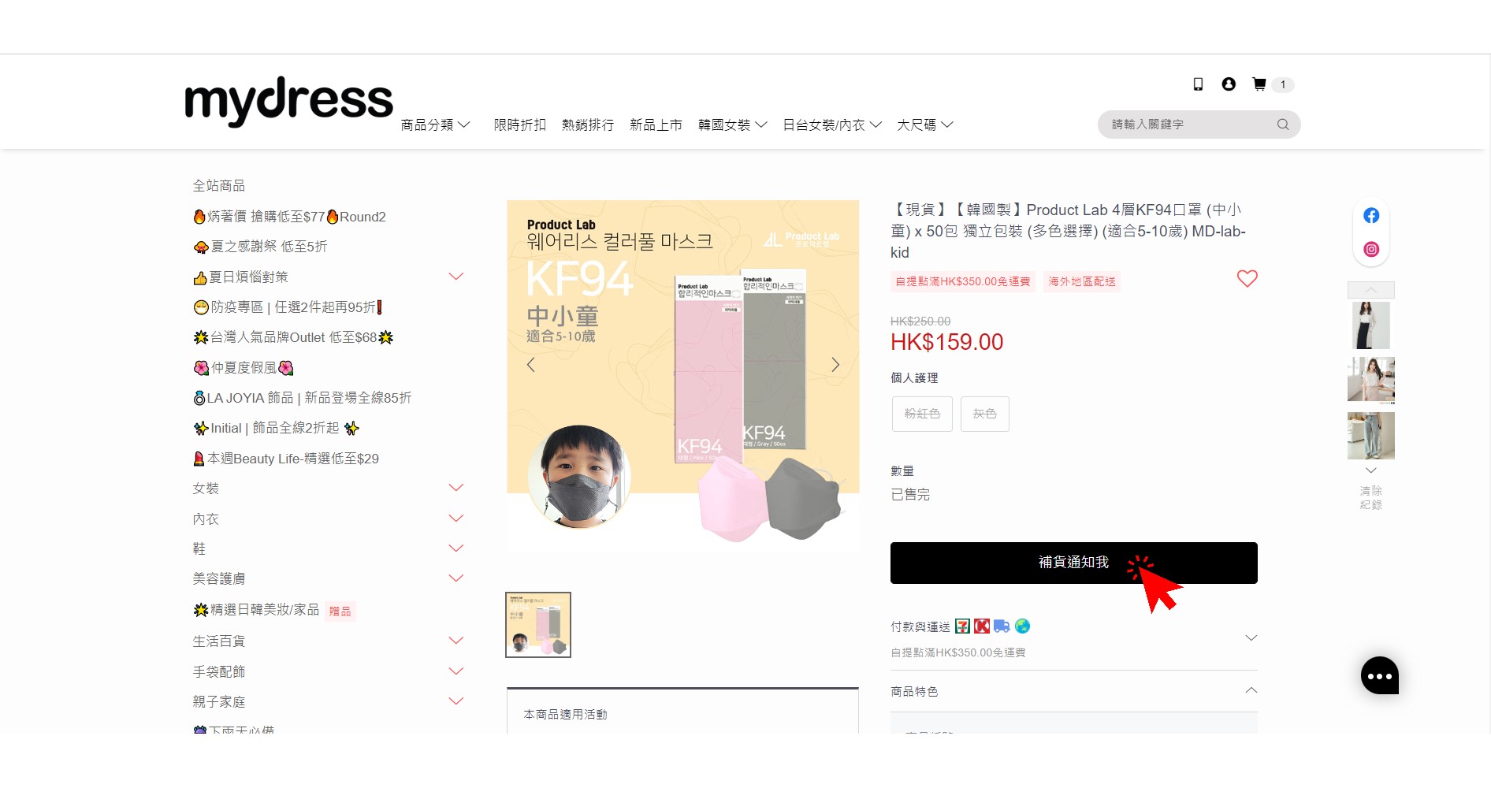Expand the 生活百貨 sidebar category

point(455,641)
